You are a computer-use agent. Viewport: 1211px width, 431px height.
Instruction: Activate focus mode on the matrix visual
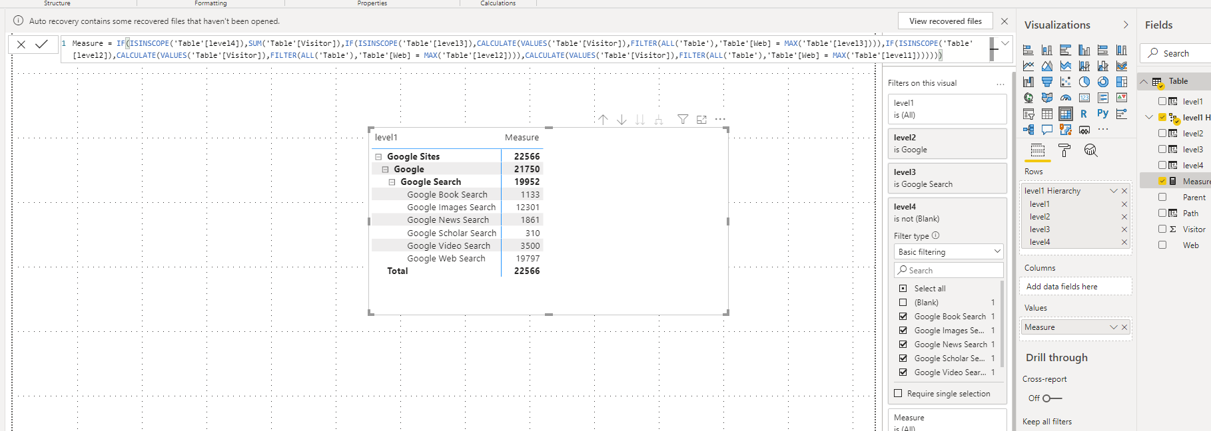pos(701,120)
